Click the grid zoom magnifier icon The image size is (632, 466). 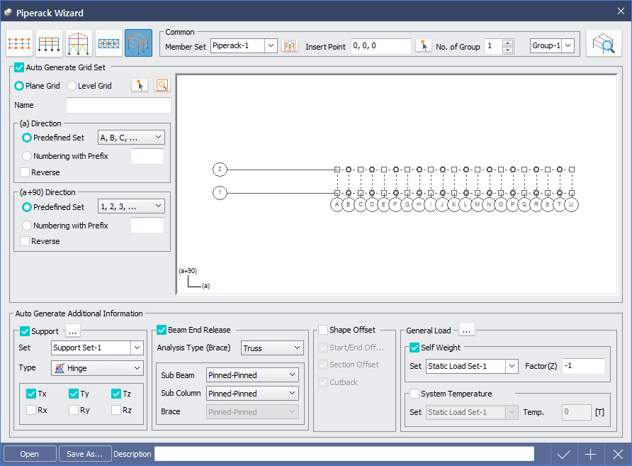[163, 86]
